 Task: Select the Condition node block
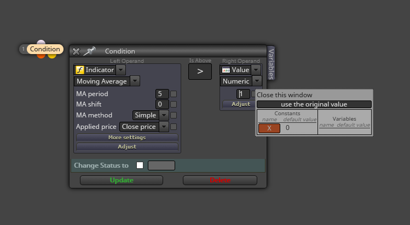(45, 49)
